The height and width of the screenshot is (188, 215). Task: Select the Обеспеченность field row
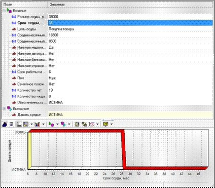point(107,102)
